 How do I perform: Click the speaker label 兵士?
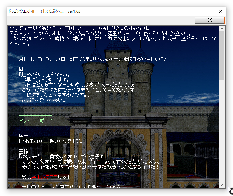tap(23, 136)
